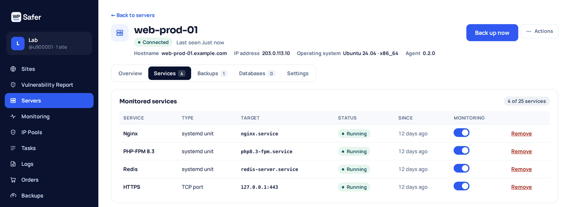The width and height of the screenshot is (571, 207).
Task: Click the PHP-FPM 8.3 service name
Action: point(139,152)
